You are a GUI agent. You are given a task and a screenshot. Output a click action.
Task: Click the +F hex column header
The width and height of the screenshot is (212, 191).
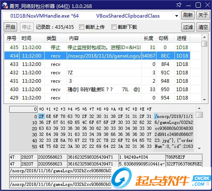click(x=149, y=109)
